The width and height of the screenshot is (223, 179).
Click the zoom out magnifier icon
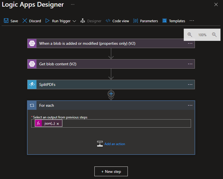click(214, 35)
